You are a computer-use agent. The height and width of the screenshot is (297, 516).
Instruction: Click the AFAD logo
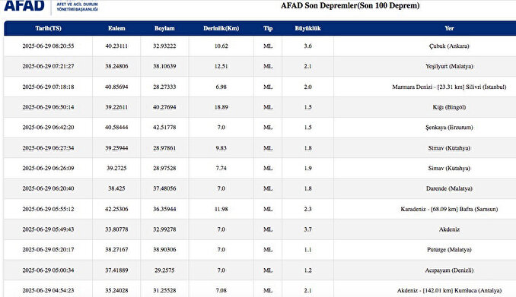click(24, 5)
